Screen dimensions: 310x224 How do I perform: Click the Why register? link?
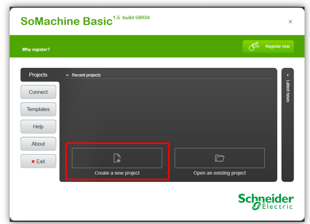pos(36,49)
